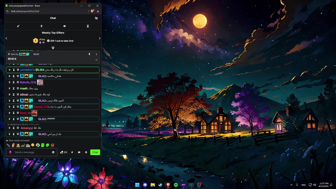
Task: Open pinned message three-dot options
Action: pos(96,54)
